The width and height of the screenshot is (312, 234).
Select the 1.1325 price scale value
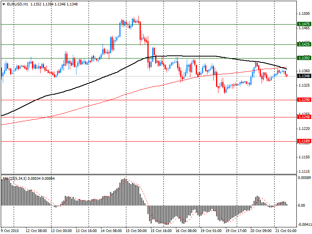coord(304,85)
